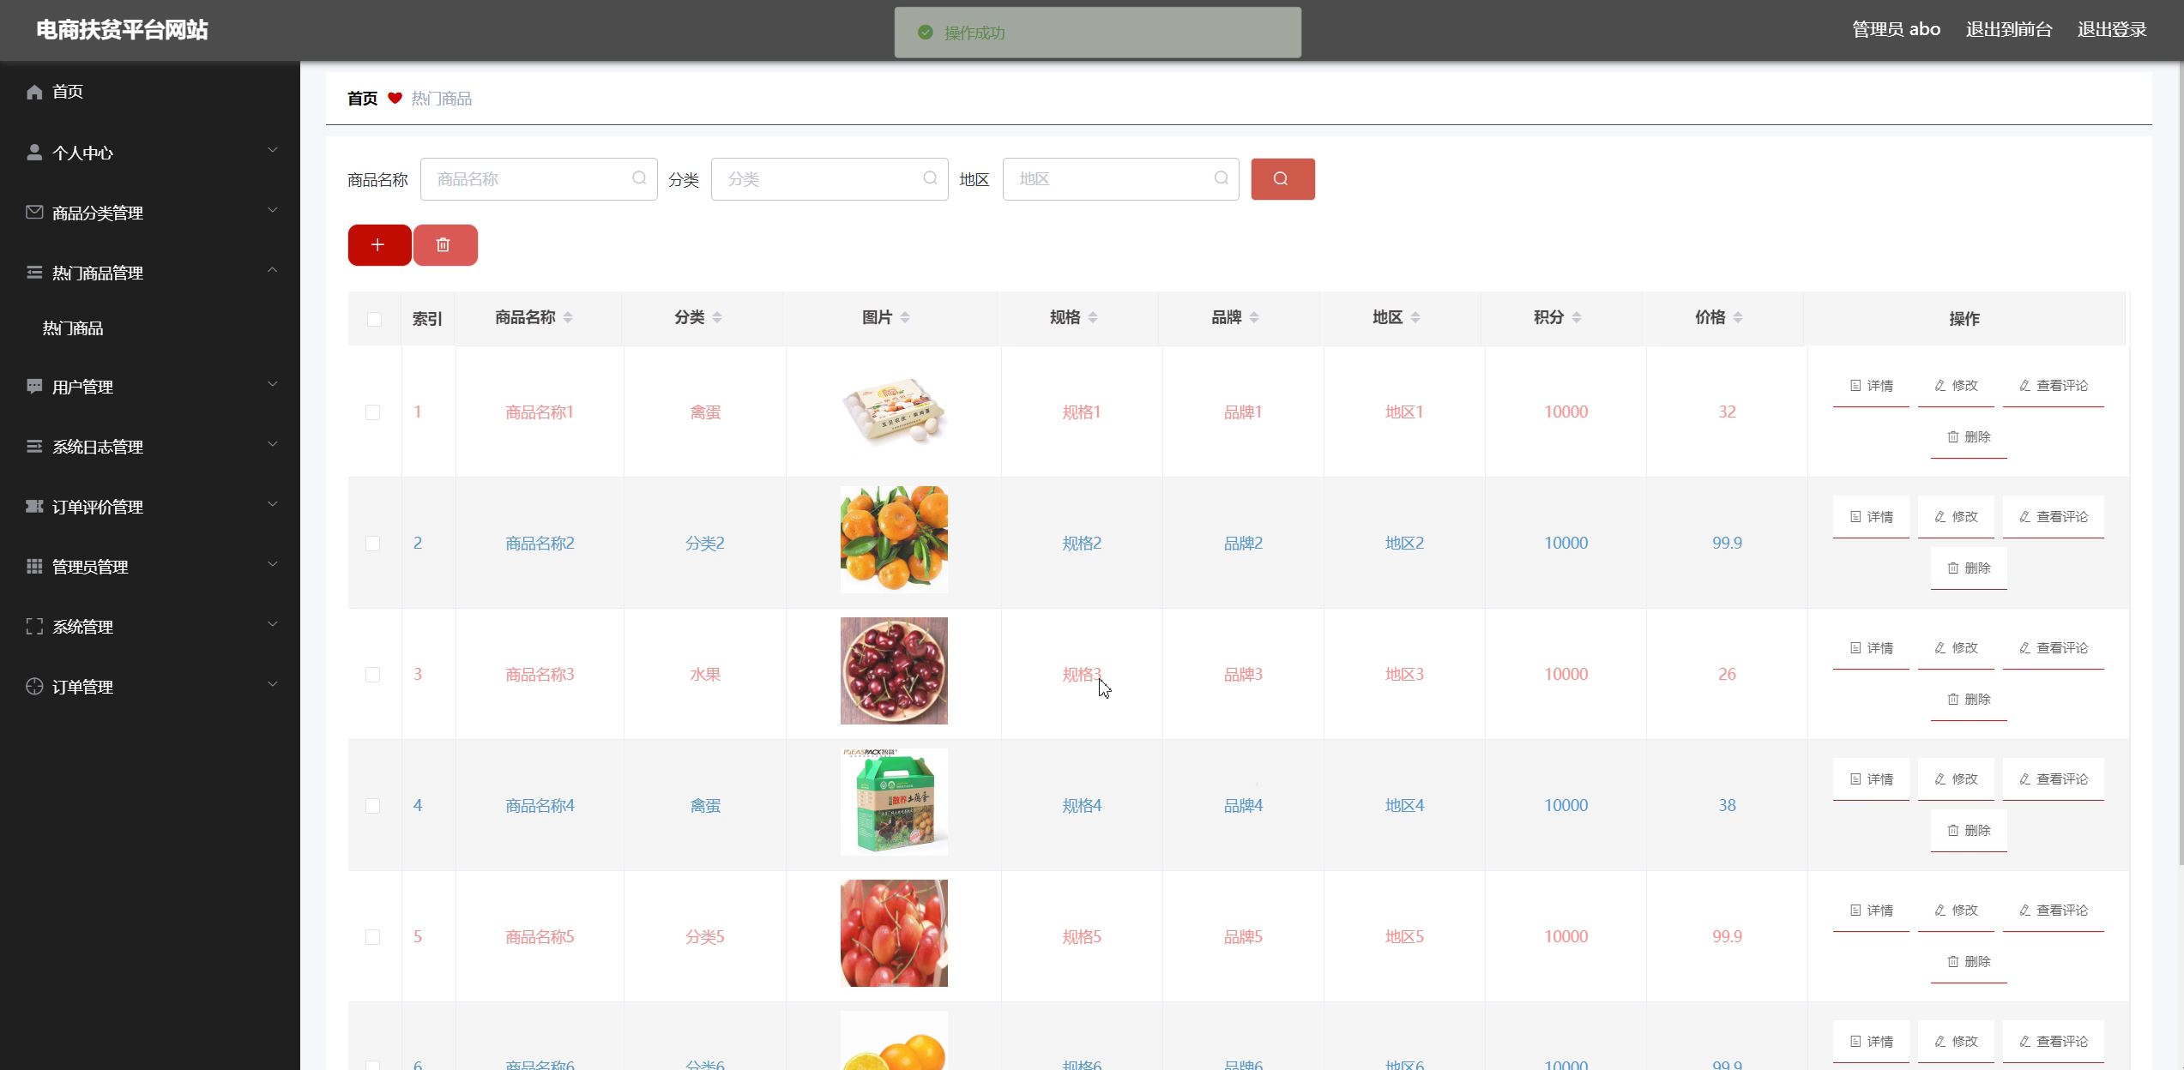The image size is (2184, 1070).
Task: Click the oranges thumbnail in row 2
Action: [x=894, y=539]
